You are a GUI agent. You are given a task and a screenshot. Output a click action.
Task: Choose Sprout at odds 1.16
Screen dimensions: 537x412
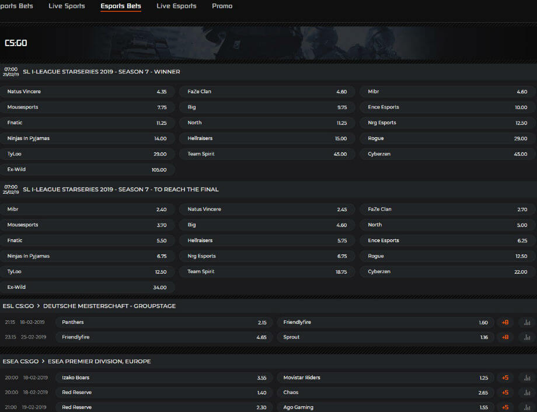386,337
